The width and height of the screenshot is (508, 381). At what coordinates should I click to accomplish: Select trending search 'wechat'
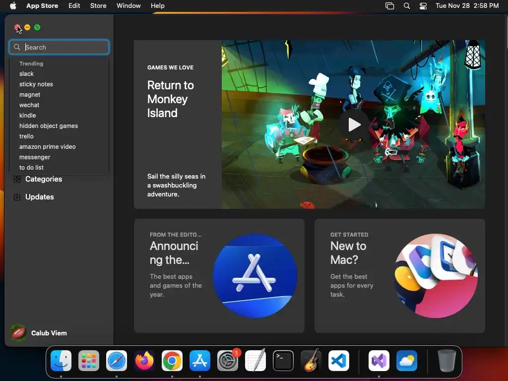pos(29,105)
